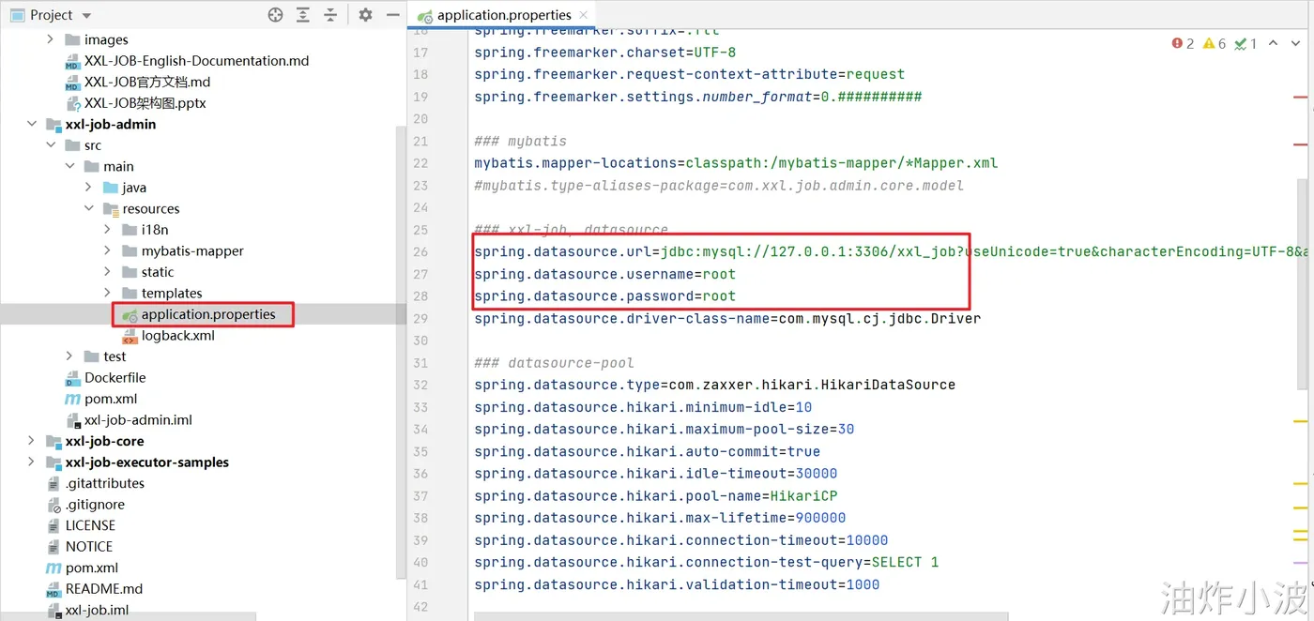Click the mybatis.mapper-locations property line
The width and height of the screenshot is (1314, 621).
coord(736,162)
